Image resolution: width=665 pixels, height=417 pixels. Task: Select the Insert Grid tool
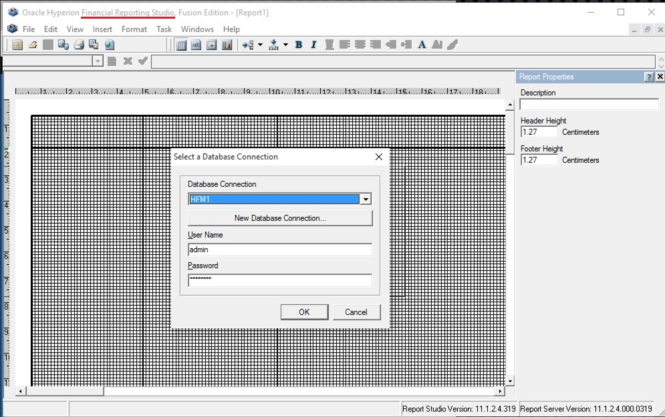click(181, 45)
